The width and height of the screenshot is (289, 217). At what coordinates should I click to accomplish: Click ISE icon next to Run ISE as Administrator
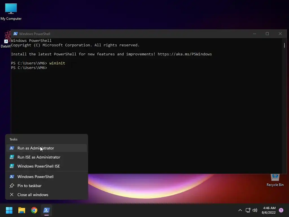pos(12,157)
